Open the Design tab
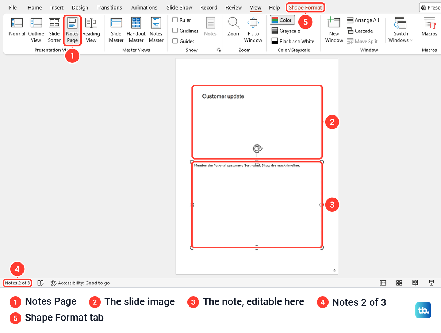The image size is (441, 333). [x=80, y=7]
